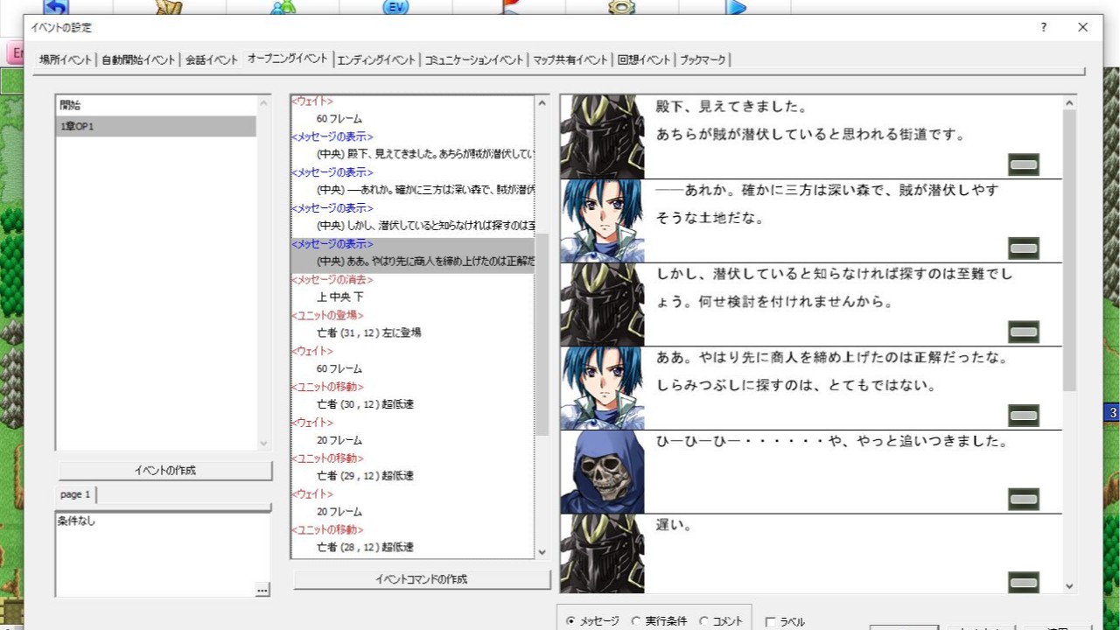Select the 開始 event in the list

point(156,106)
